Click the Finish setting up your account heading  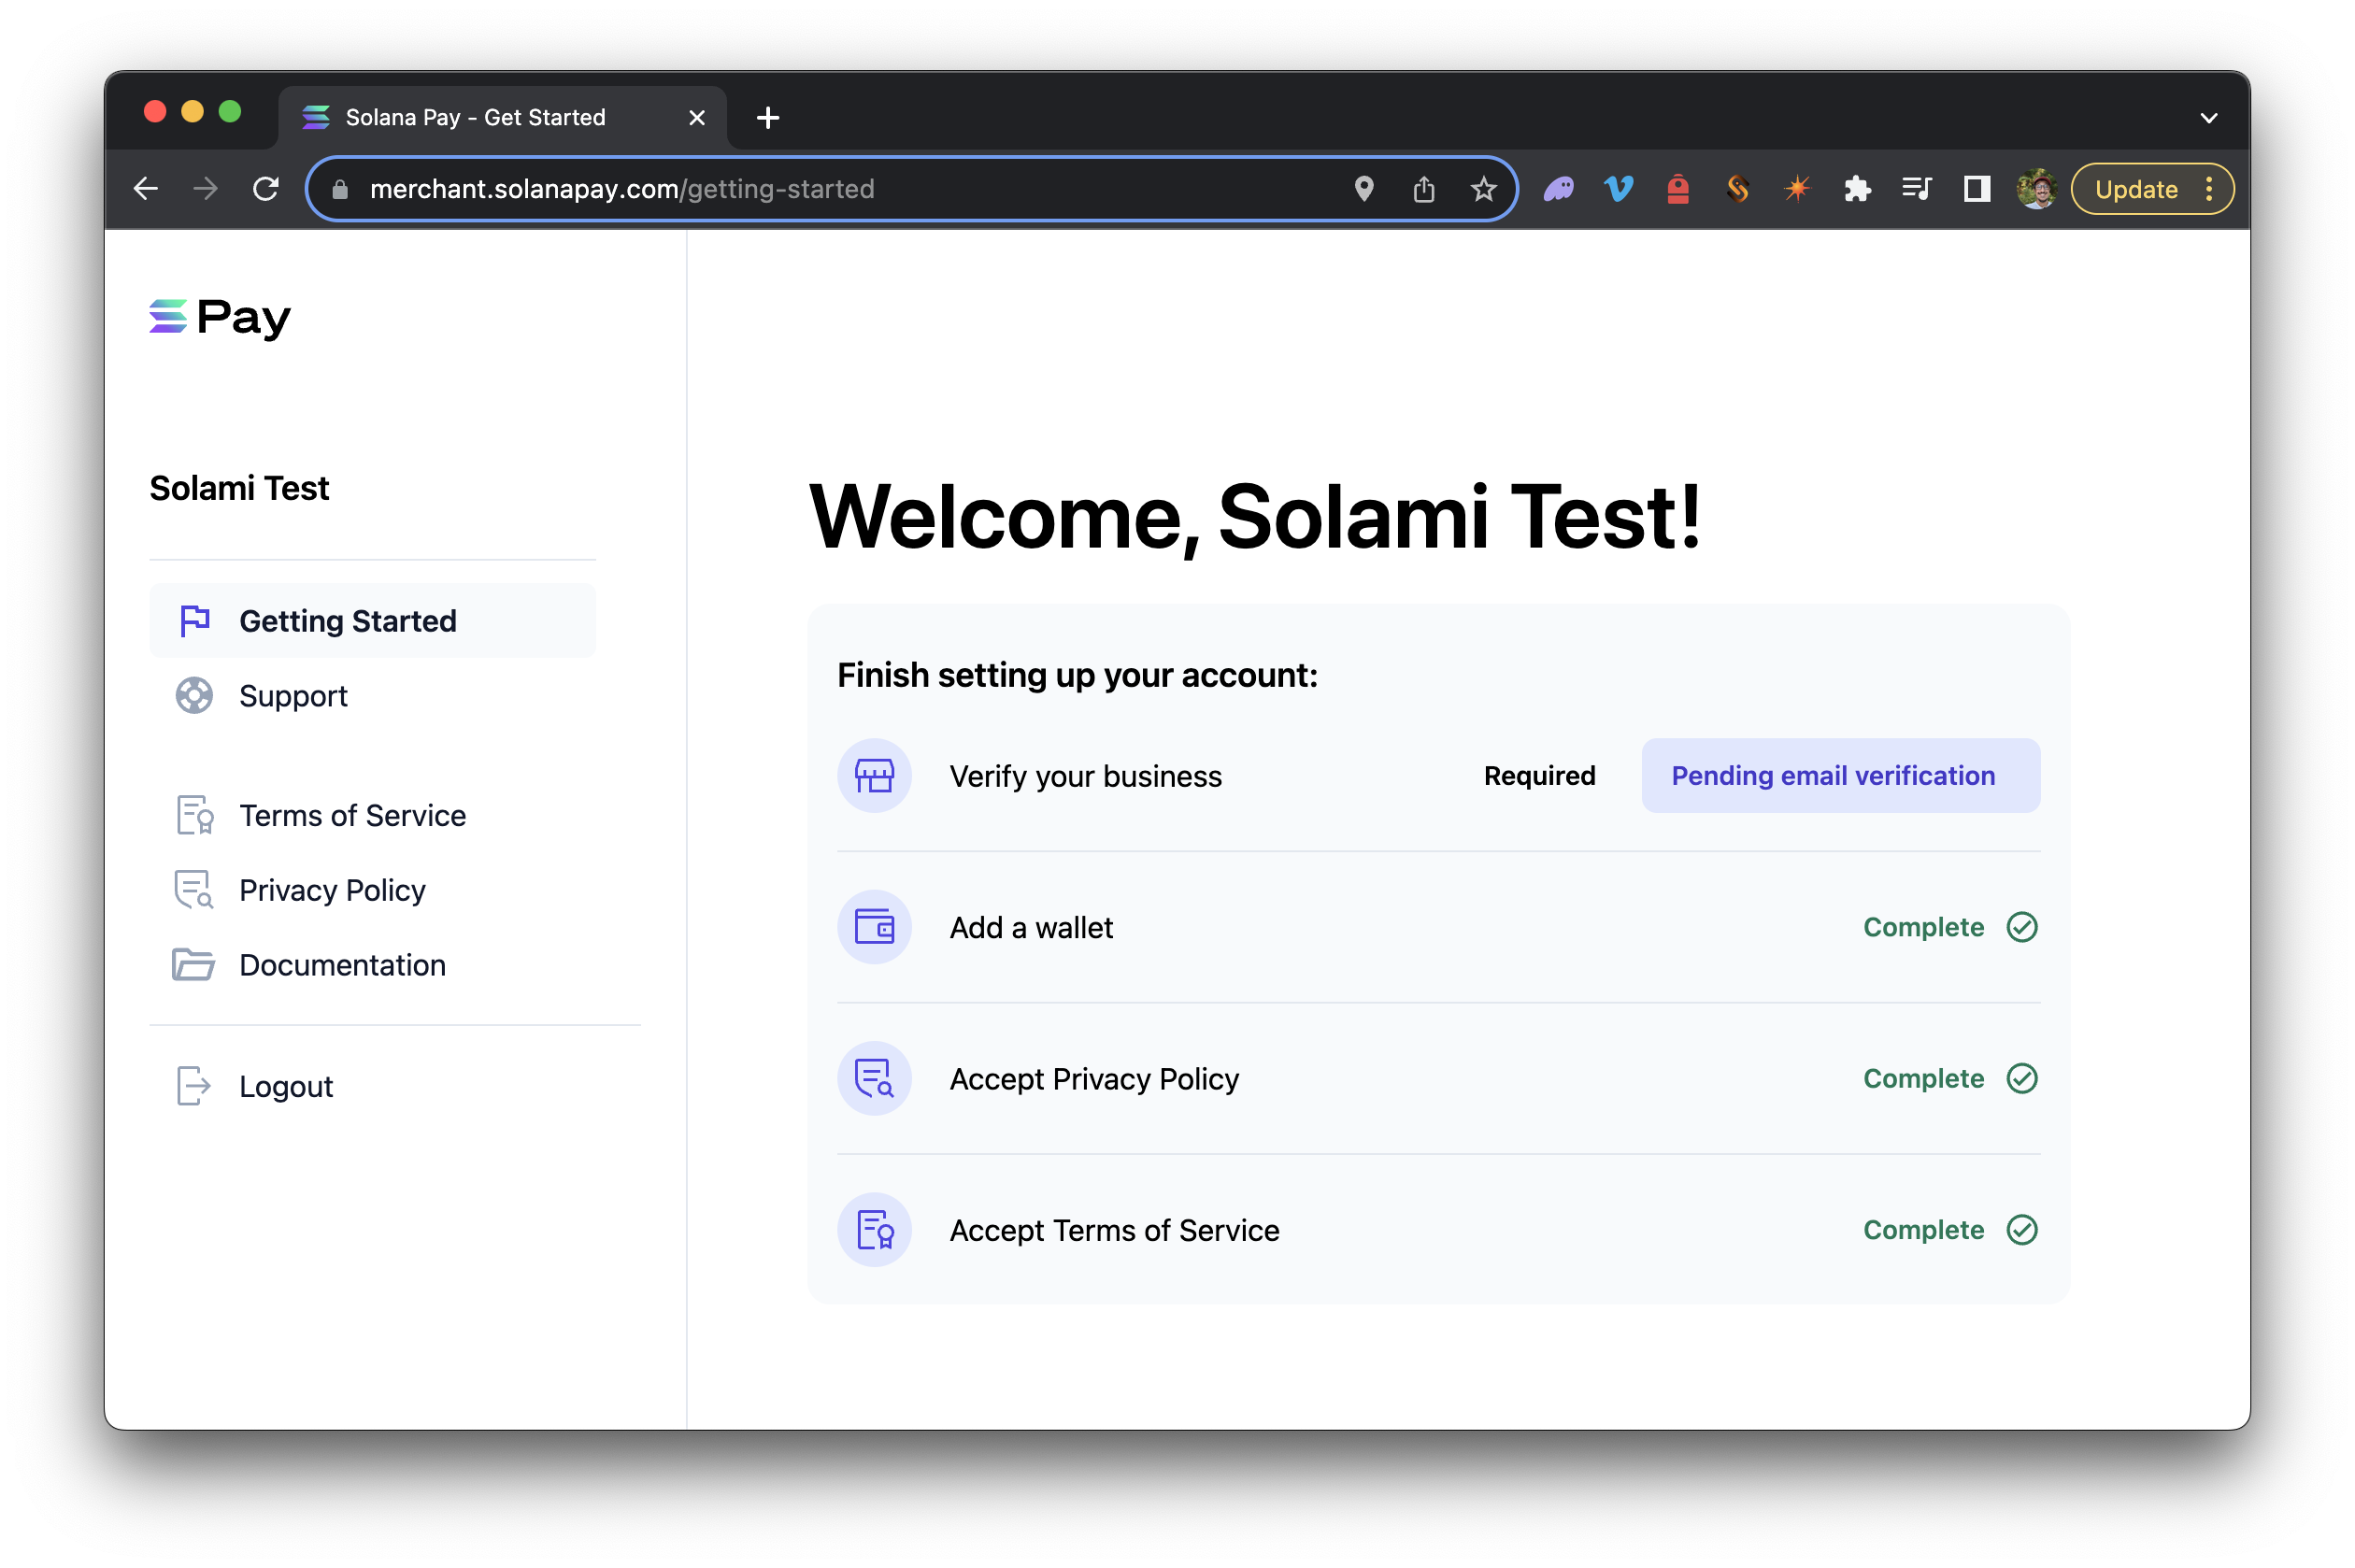pos(1078,675)
